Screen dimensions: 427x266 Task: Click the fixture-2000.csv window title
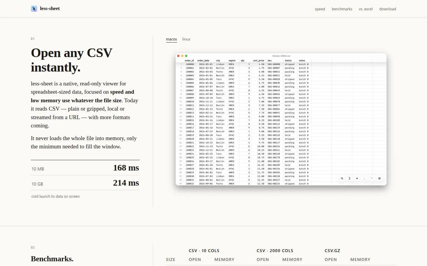click(x=281, y=56)
